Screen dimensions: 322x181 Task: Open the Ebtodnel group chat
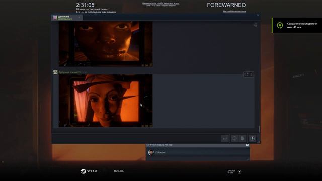click(198, 152)
